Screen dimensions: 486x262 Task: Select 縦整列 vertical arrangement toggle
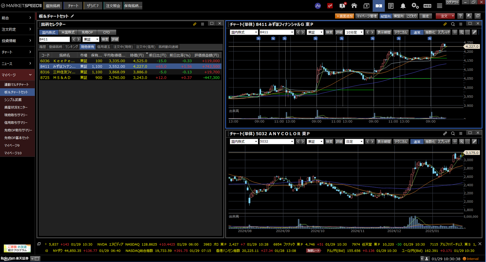(385, 16)
